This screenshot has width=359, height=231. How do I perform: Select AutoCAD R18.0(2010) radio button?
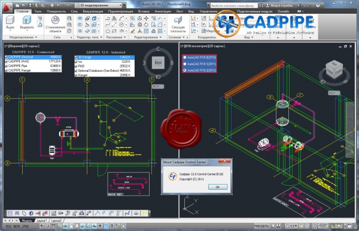tap(185, 57)
